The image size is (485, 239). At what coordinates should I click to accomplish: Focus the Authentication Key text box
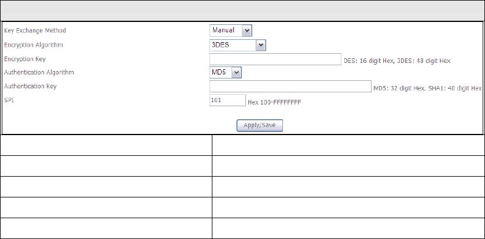pos(291,87)
